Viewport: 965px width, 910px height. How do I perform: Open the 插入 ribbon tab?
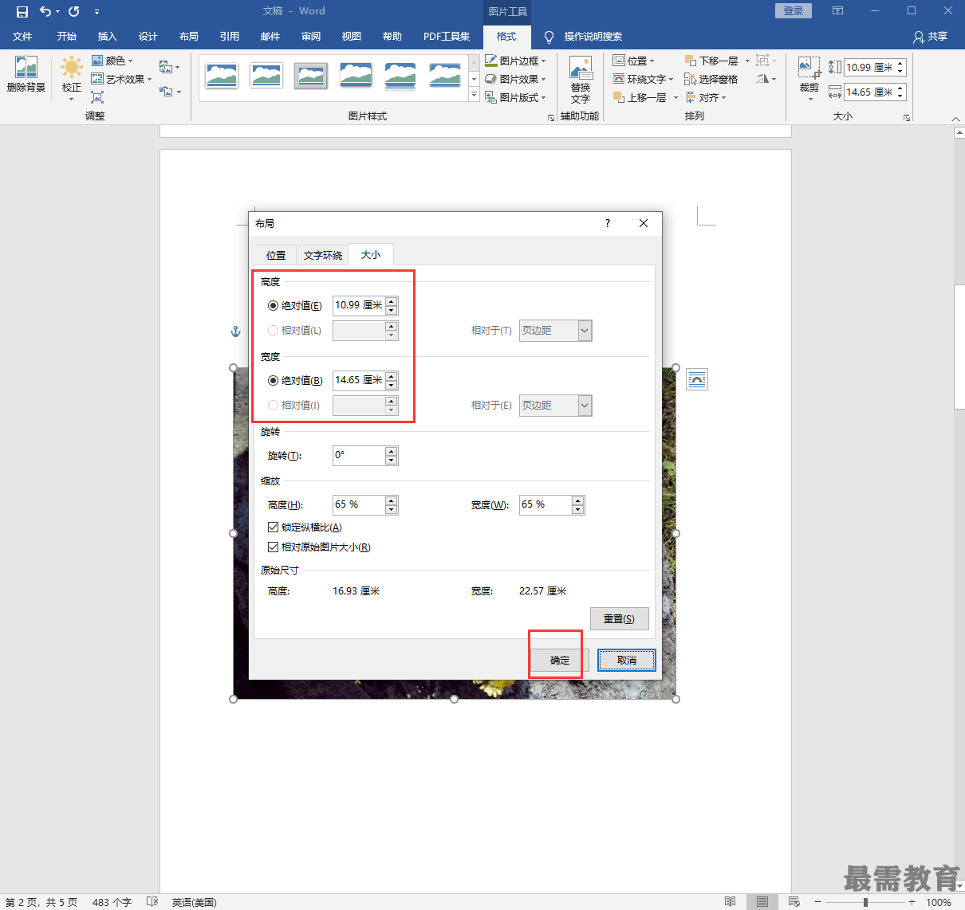coord(108,37)
